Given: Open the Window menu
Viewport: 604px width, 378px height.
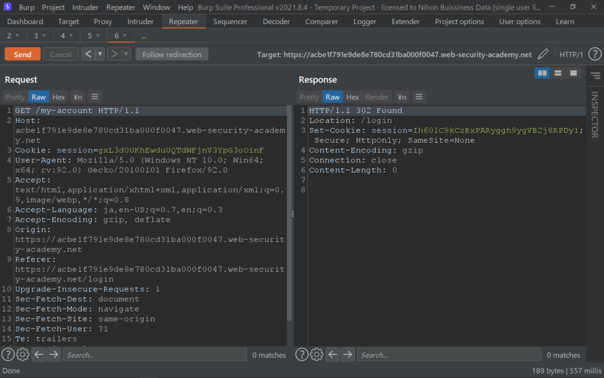Looking at the screenshot, I should (x=157, y=8).
